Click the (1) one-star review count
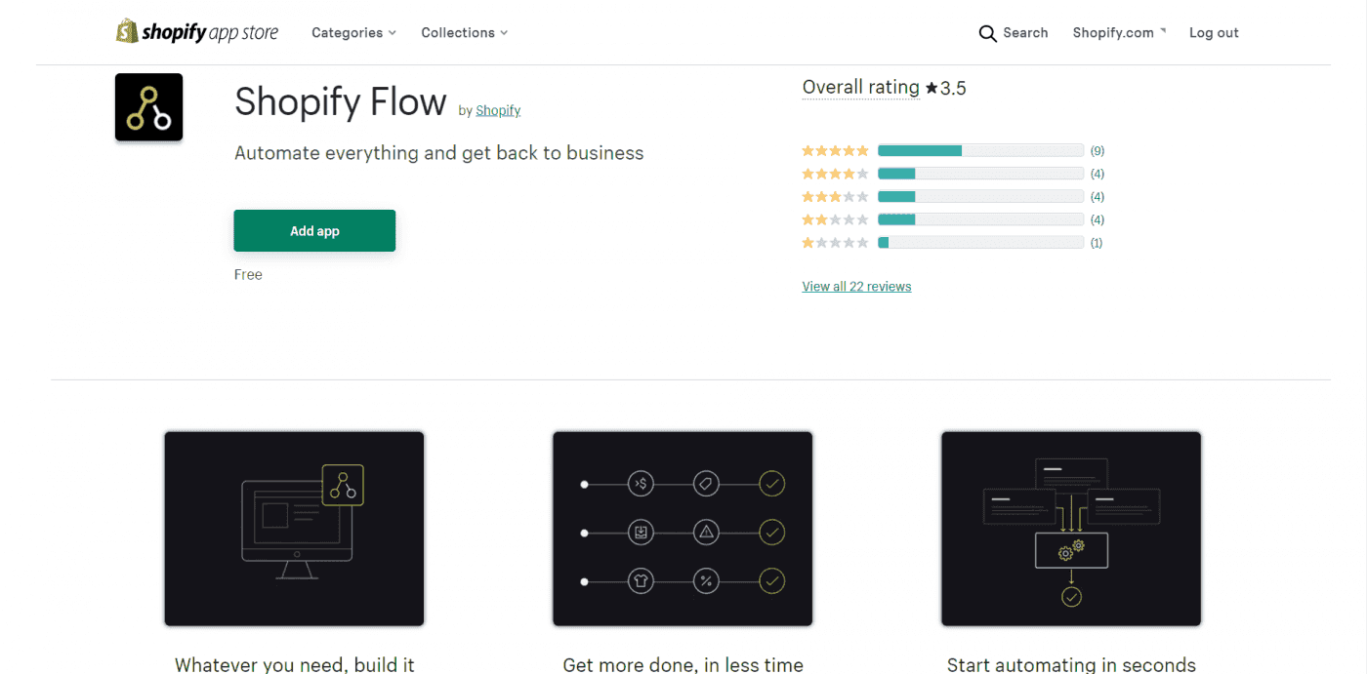Viewport: 1367px width, 674px height. [x=1097, y=243]
